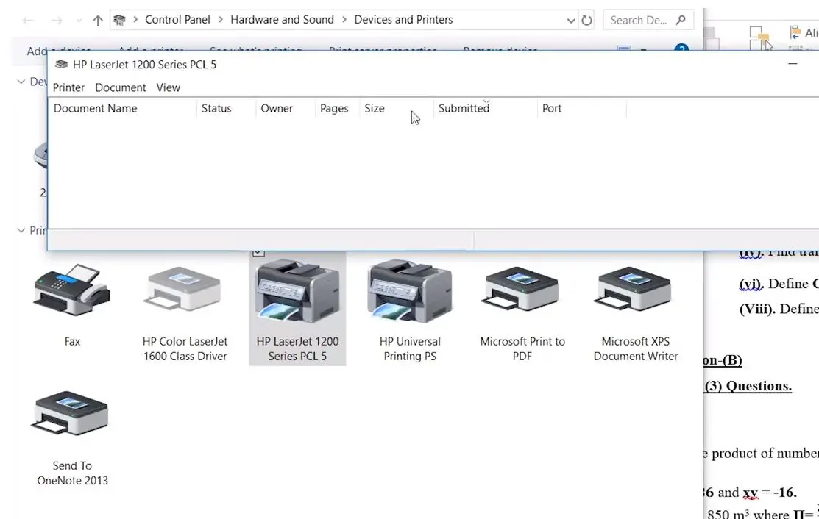Select the Fax device icon
The image size is (819, 519).
pyautogui.click(x=72, y=290)
